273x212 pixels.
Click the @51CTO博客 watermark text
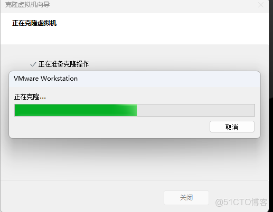pos(241,202)
